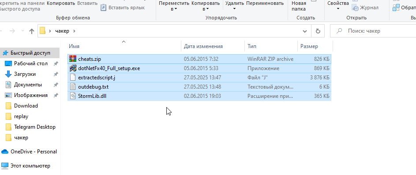416x175 pixels.
Task: Sort files by Дата изменения column
Action: [203, 46]
